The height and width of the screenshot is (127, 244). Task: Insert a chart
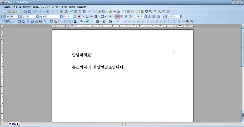pos(110,12)
